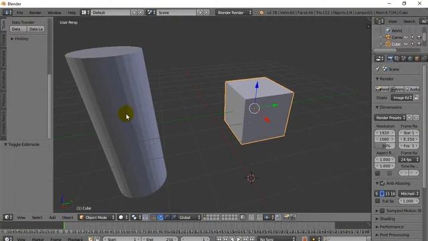Viewport: 428px width, 241px height.
Task: Click the scene browse icon
Action: (151, 13)
